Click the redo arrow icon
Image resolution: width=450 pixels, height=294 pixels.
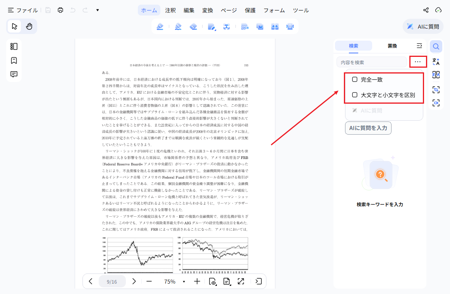click(85, 10)
